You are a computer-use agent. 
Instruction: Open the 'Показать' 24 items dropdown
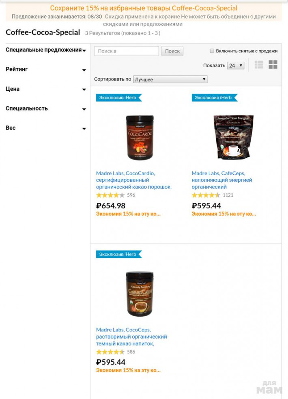[x=236, y=66]
